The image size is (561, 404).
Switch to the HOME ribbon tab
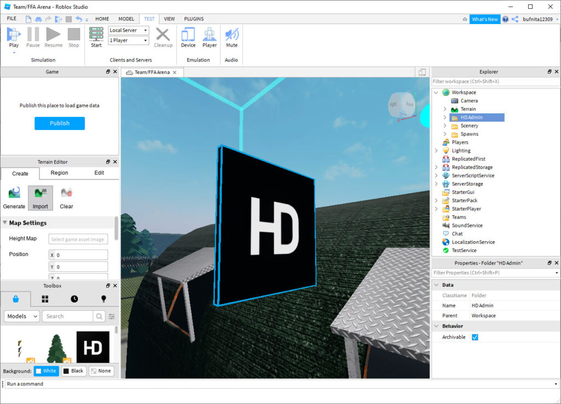tap(102, 19)
